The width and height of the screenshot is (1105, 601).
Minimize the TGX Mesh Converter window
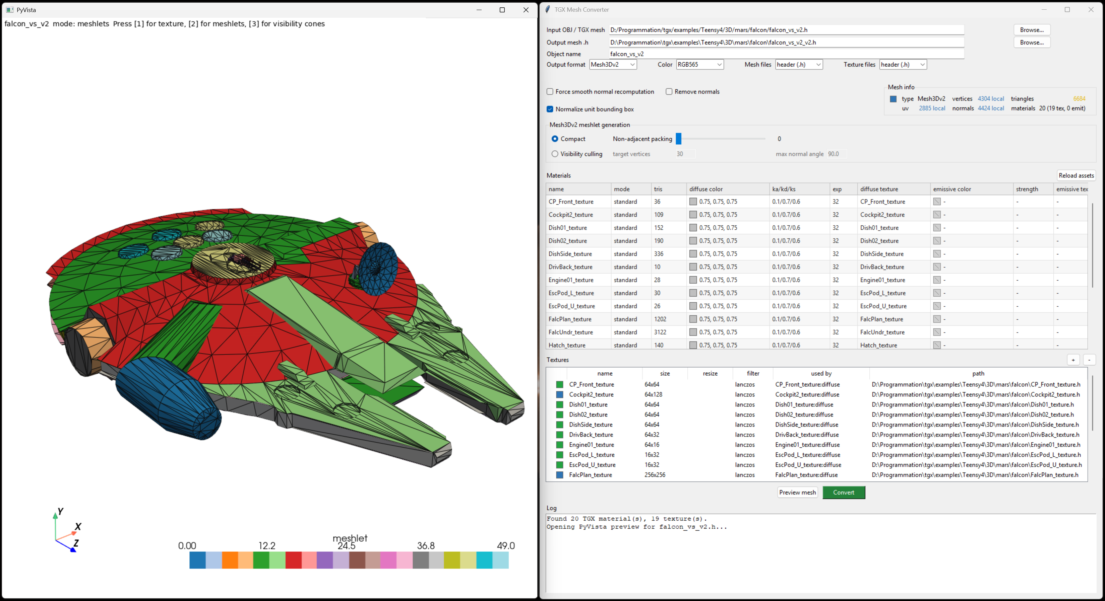1044,9
